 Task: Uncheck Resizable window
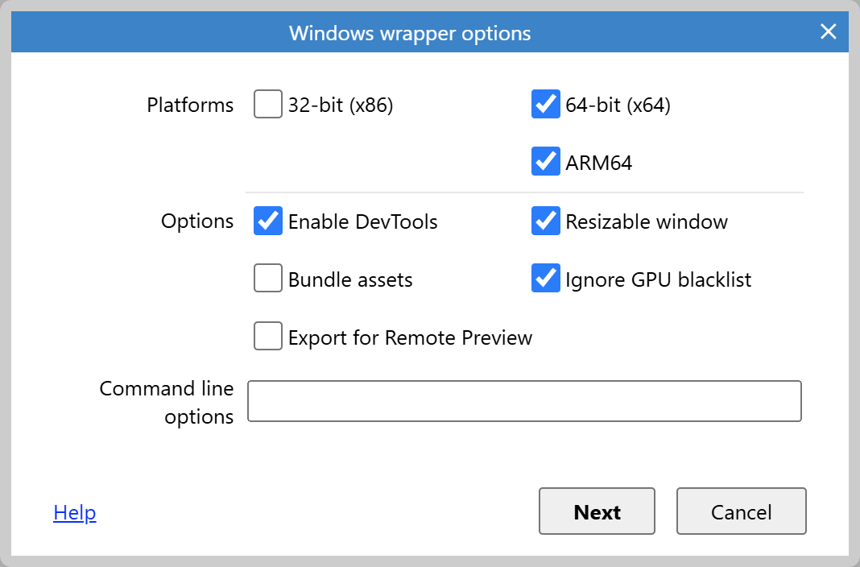click(x=546, y=221)
